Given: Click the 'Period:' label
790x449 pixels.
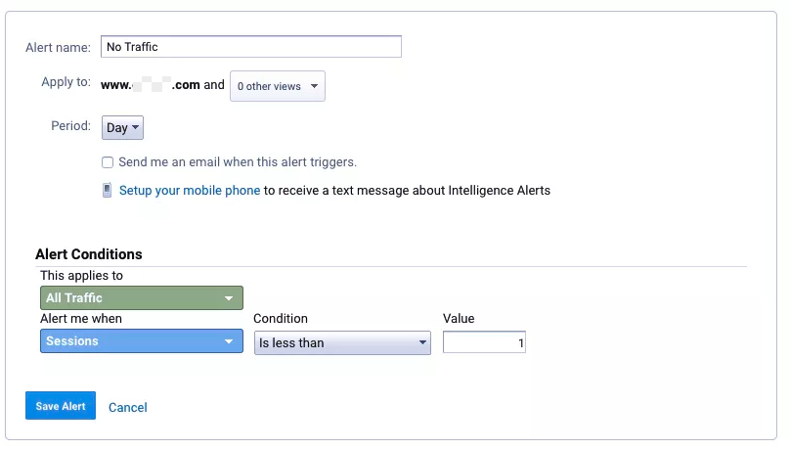Looking at the screenshot, I should [x=70, y=127].
